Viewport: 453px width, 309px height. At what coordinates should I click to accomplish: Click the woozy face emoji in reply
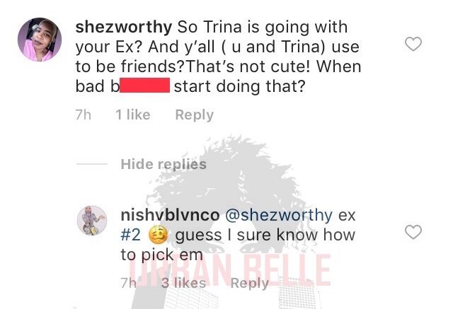pos(158,235)
